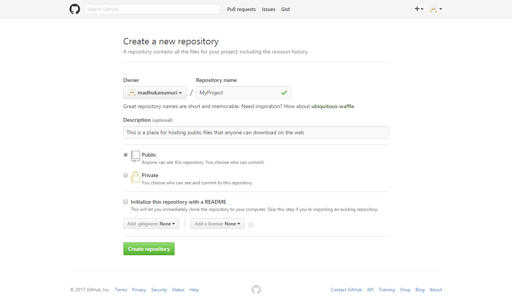Select the Private radio button
The height and width of the screenshot is (308, 512).
126,175
